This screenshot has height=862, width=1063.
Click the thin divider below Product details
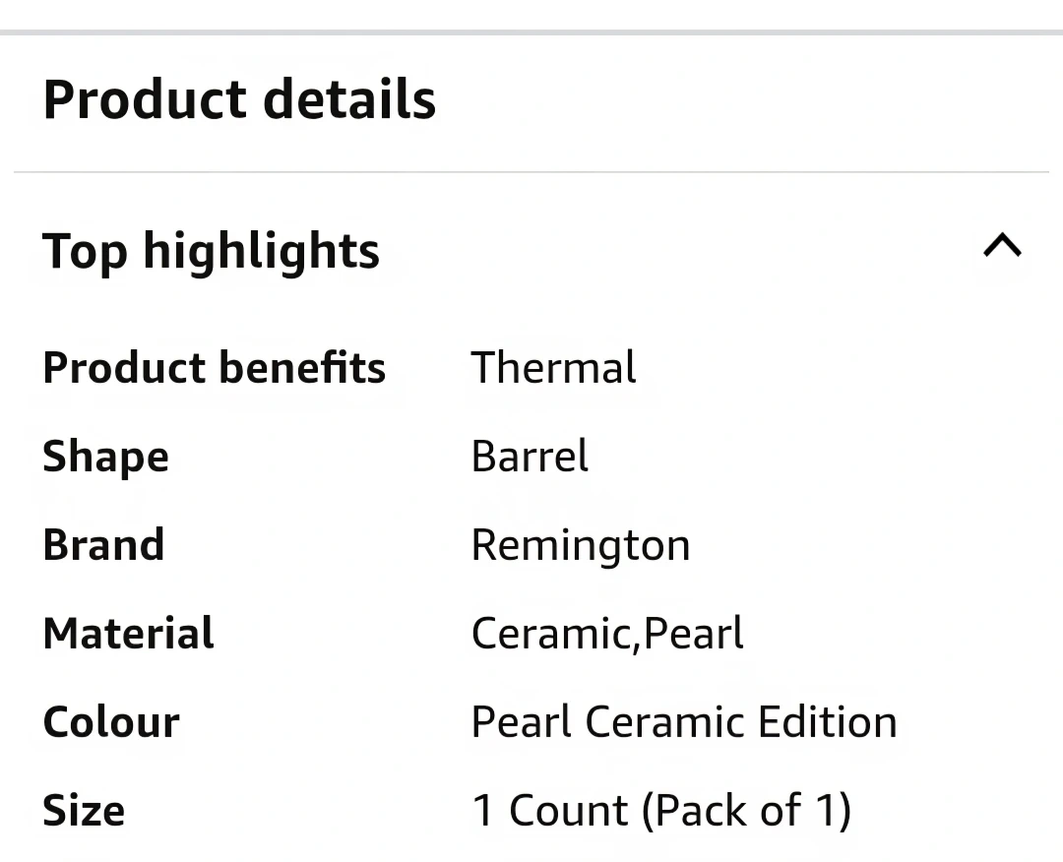click(x=531, y=172)
